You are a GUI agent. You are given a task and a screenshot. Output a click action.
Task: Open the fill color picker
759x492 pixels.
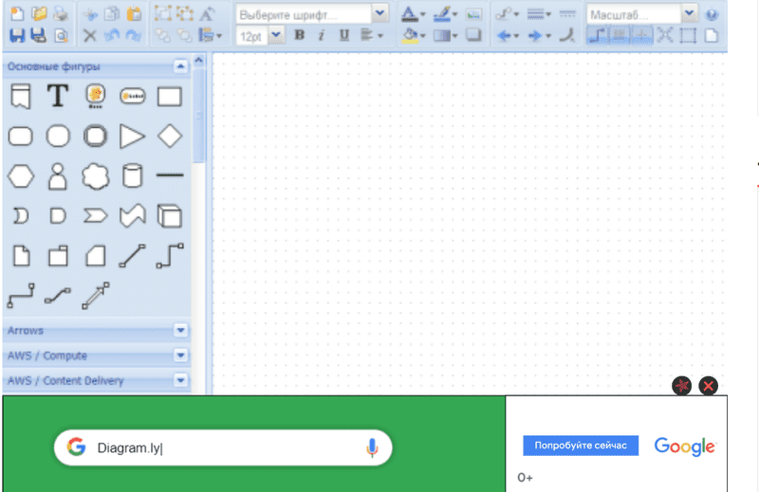[411, 35]
